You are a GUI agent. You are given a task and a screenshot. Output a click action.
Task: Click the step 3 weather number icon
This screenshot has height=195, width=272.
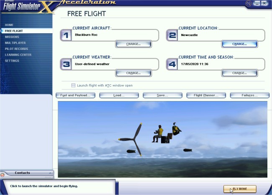(66, 64)
